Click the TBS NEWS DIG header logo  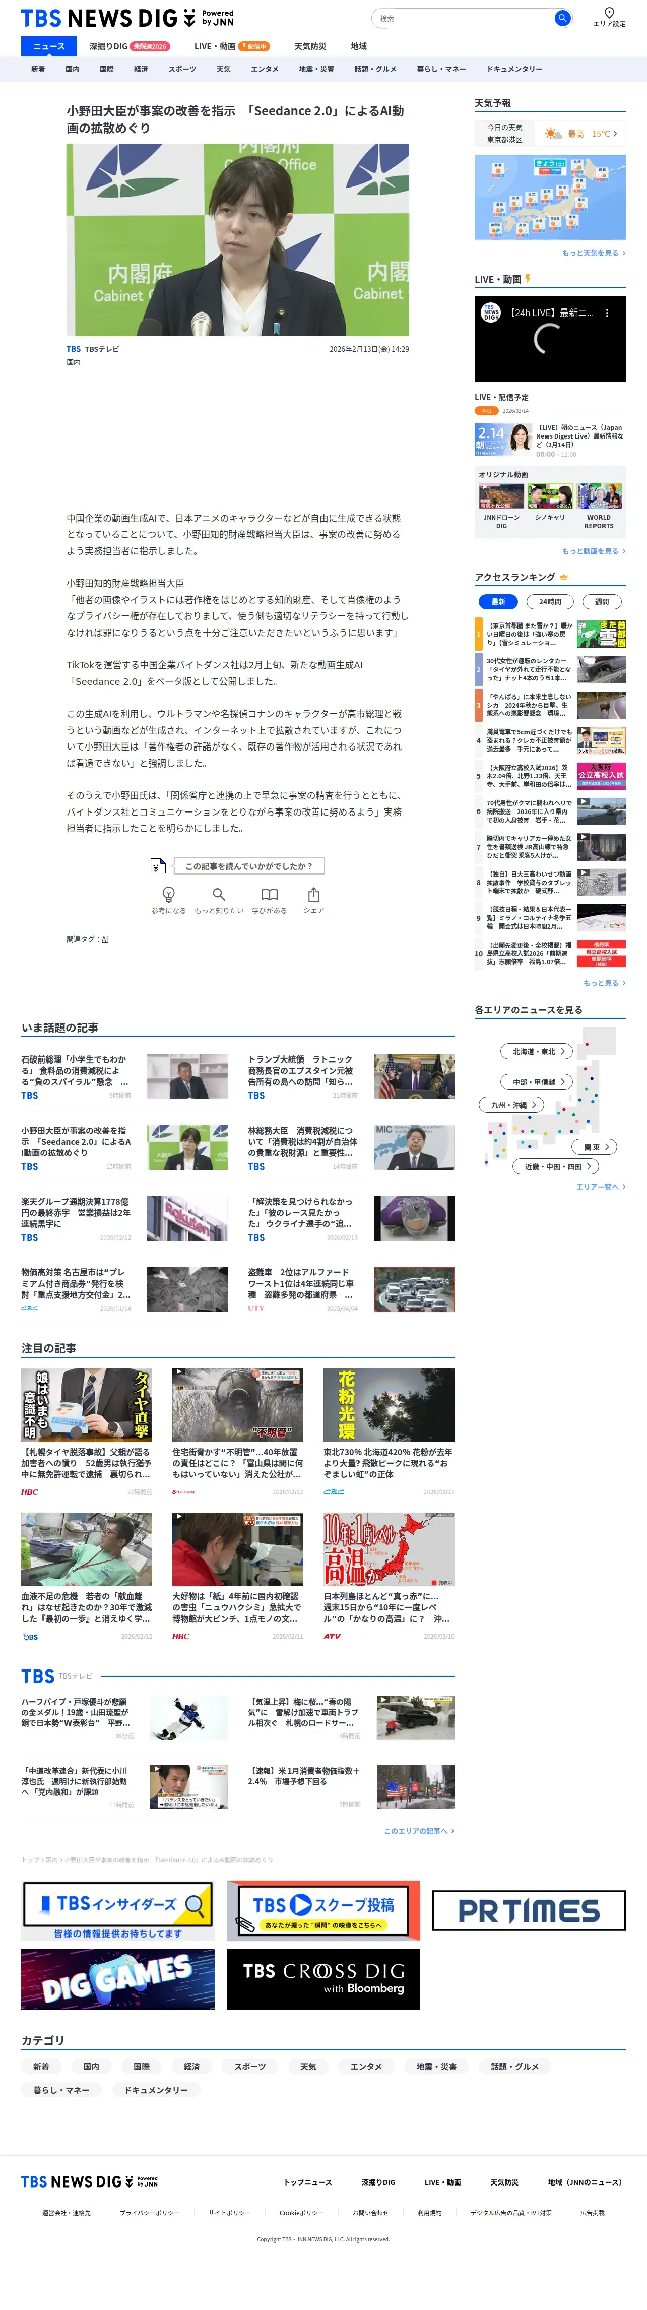[127, 18]
